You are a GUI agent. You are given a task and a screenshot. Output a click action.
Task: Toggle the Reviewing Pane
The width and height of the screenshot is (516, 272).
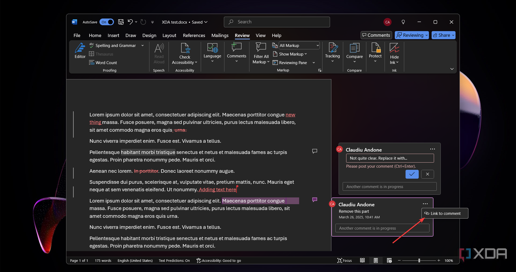[290, 63]
